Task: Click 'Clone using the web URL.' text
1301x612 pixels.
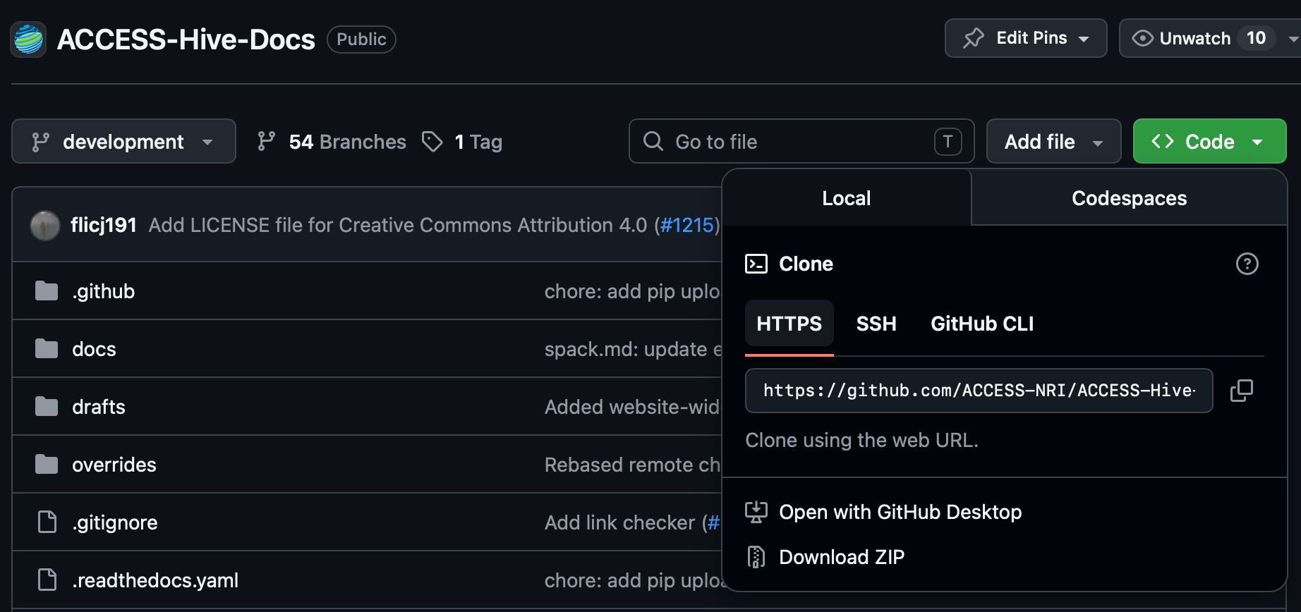Action: (861, 440)
